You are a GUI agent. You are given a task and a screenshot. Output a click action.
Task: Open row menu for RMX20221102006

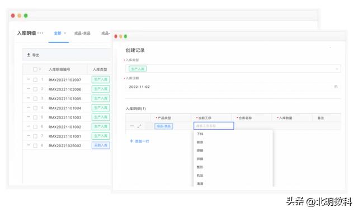[x=29, y=88]
